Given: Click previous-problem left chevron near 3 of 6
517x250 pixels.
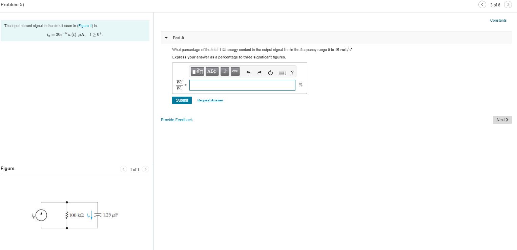Looking at the screenshot, I should coord(482,5).
